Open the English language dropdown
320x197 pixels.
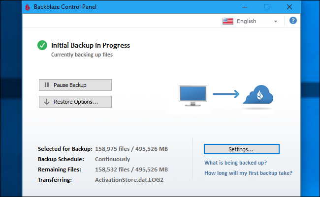[x=251, y=21]
